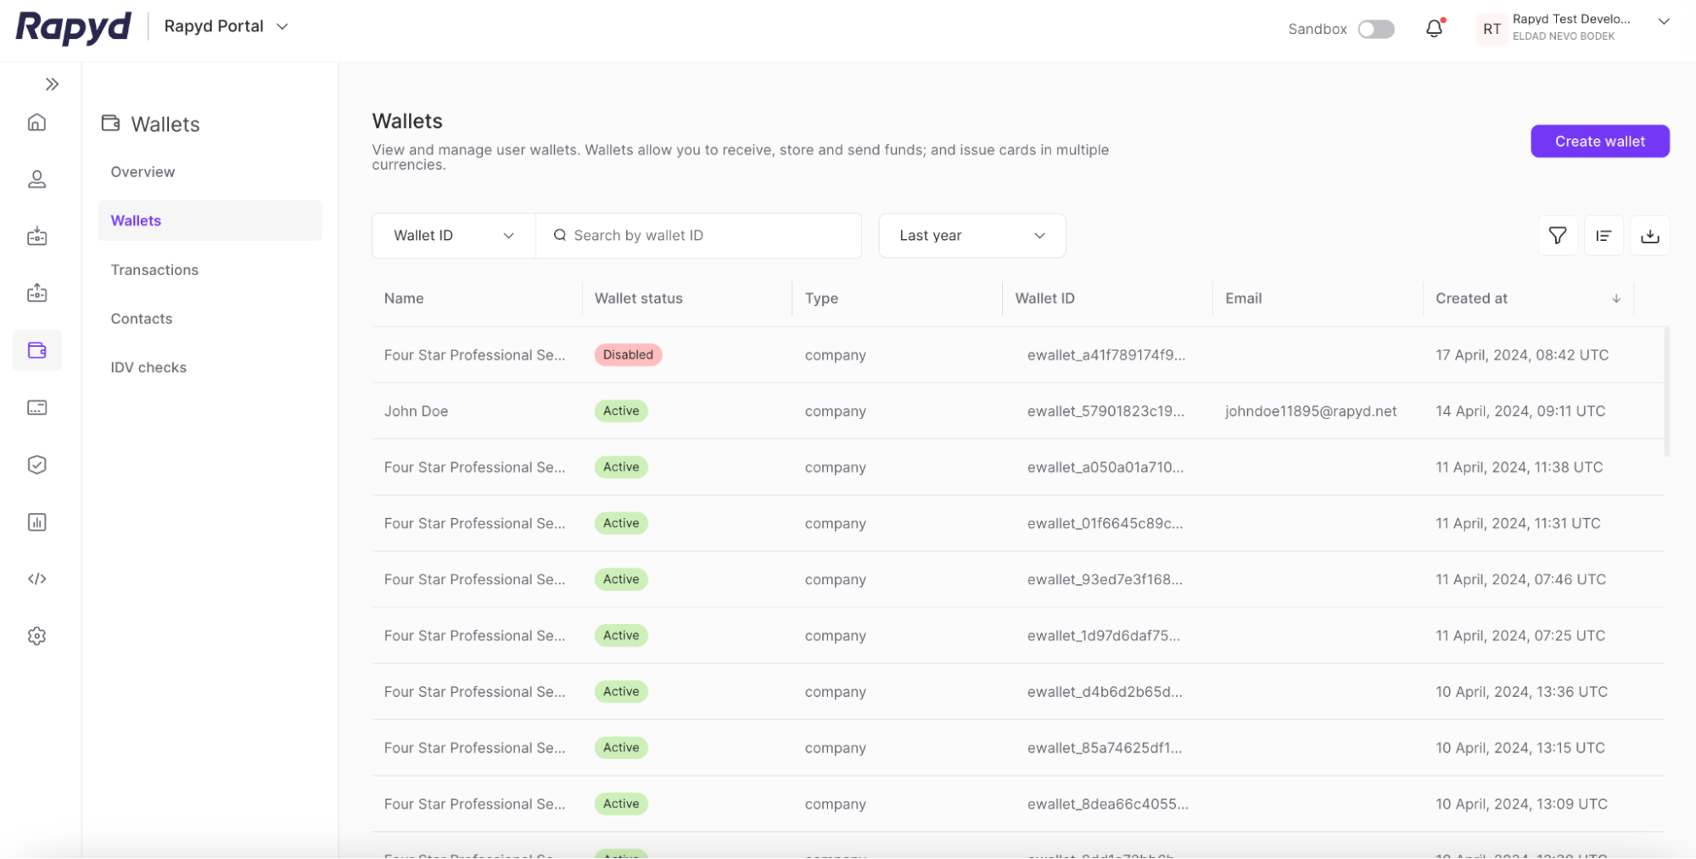
Task: Download the wallets list via export icon
Action: (x=1649, y=236)
